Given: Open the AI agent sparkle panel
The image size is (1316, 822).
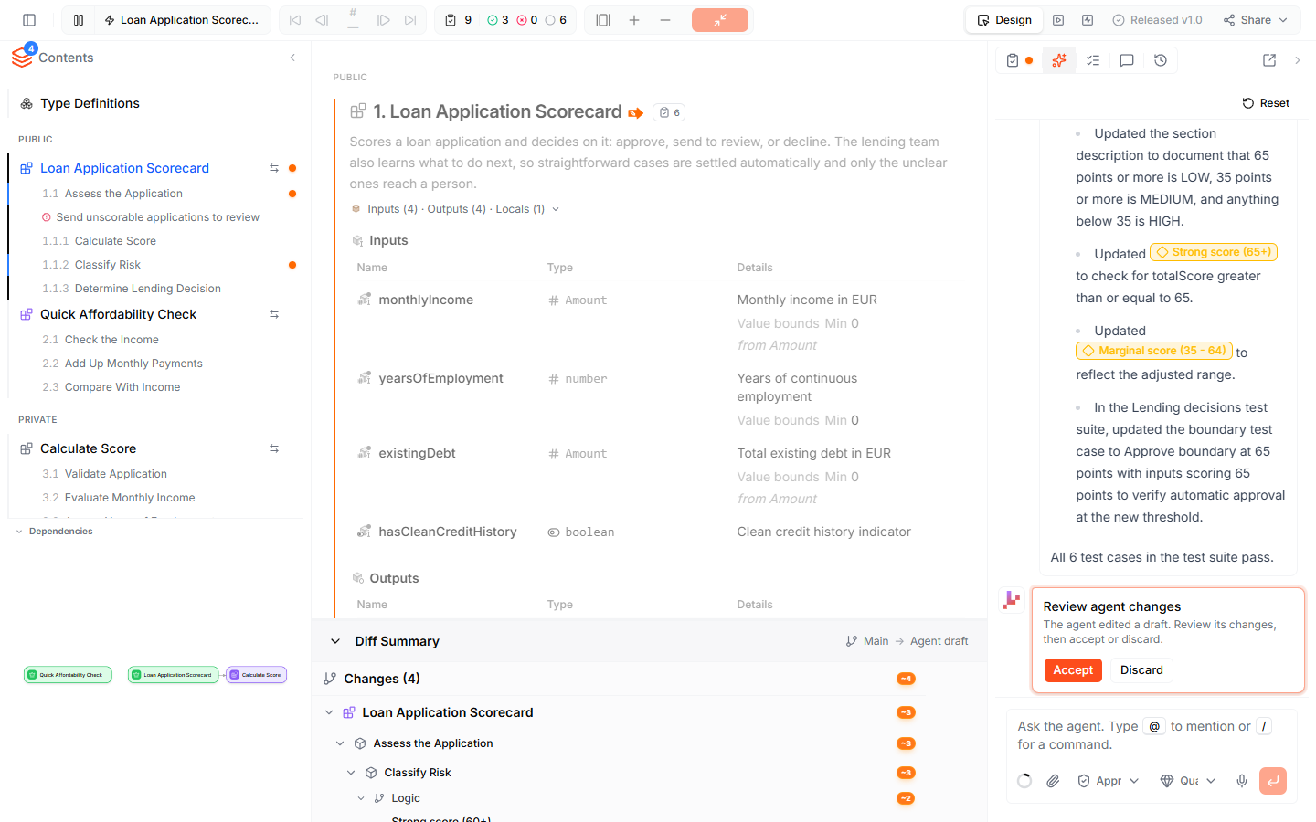Looking at the screenshot, I should 1059,60.
